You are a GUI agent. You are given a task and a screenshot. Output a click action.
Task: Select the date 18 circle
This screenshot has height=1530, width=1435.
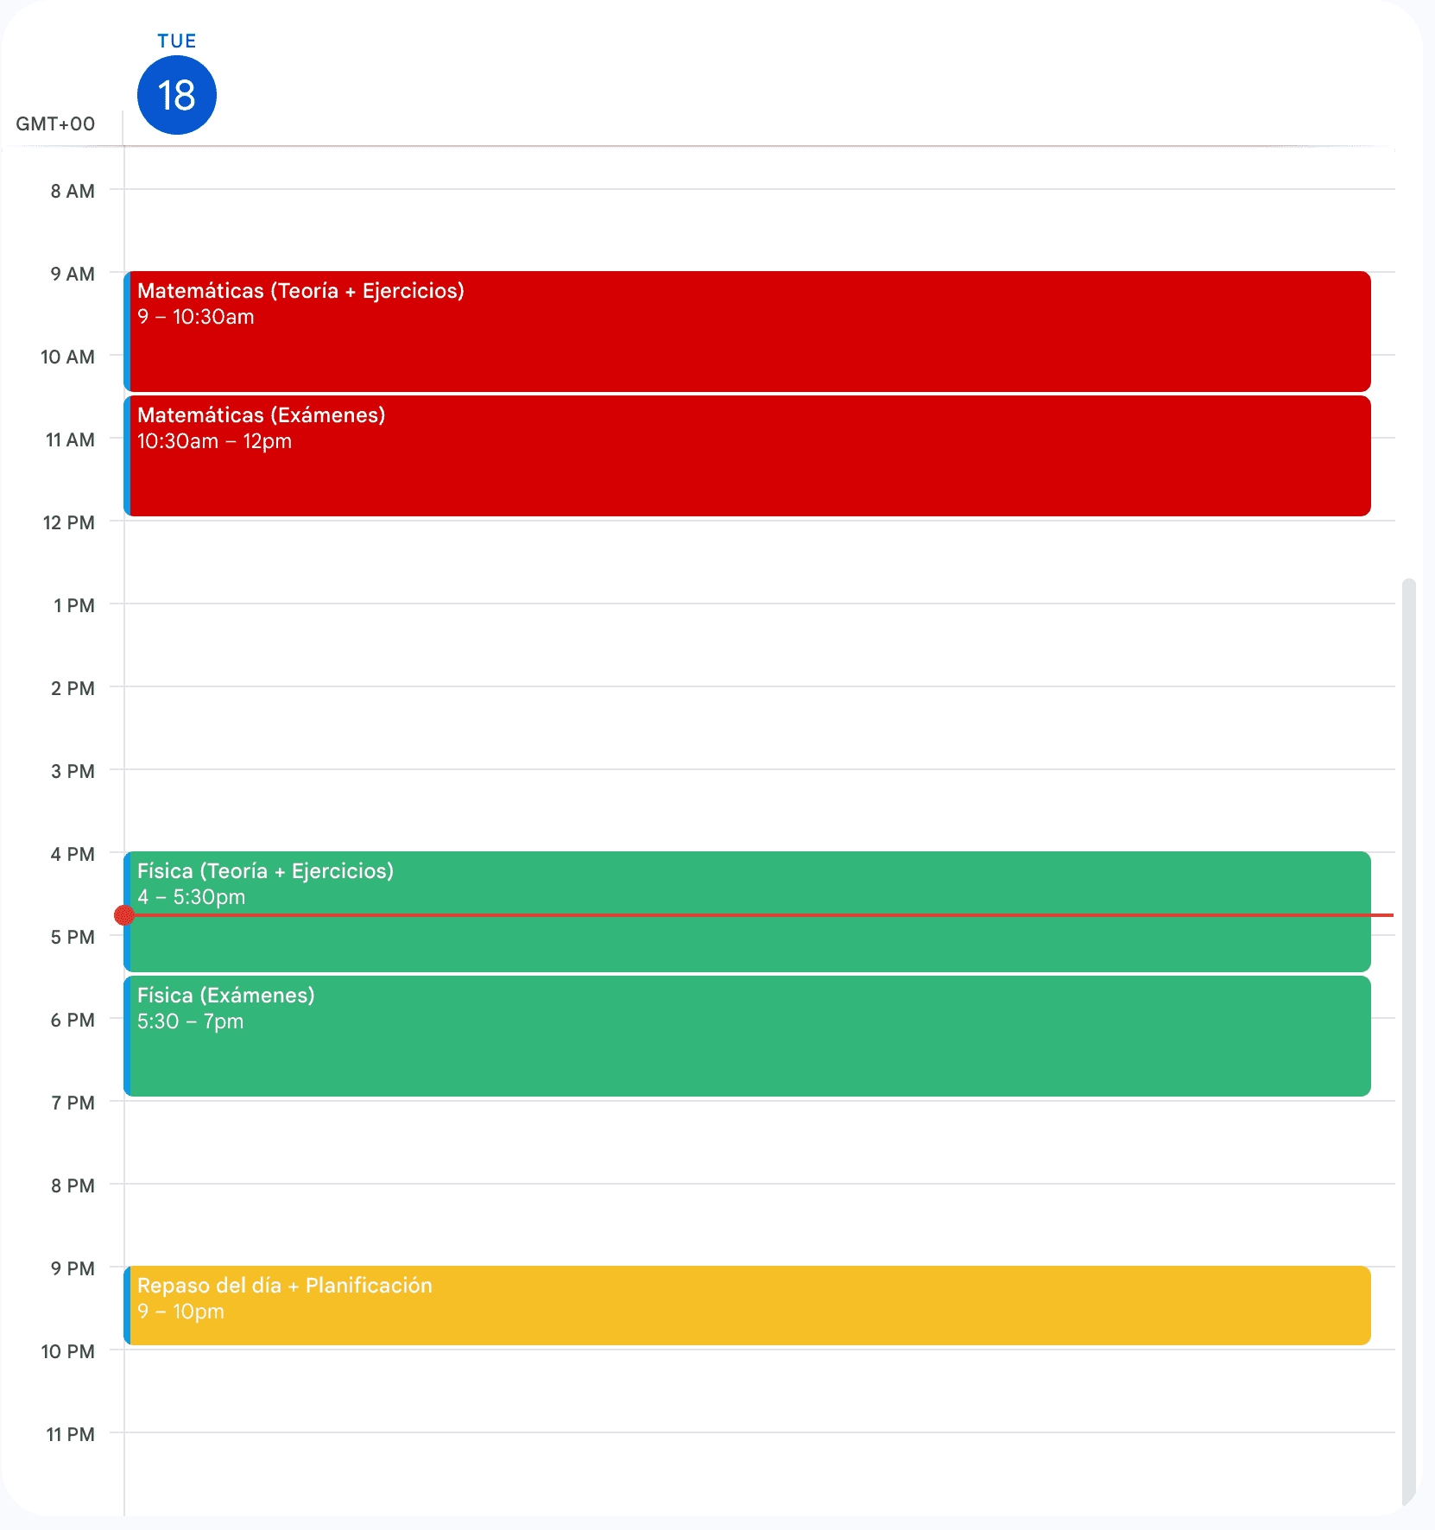(177, 95)
